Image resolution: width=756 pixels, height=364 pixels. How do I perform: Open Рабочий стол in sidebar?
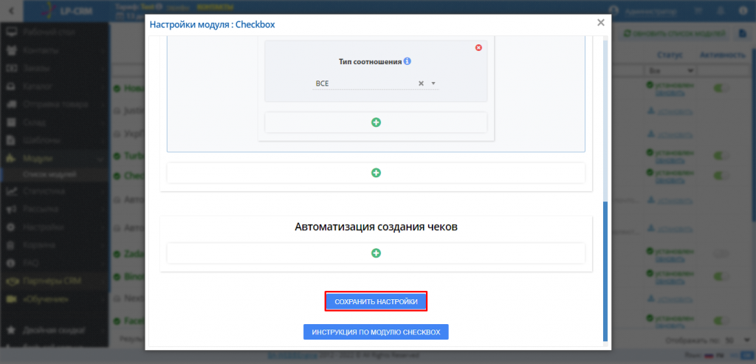tap(48, 32)
